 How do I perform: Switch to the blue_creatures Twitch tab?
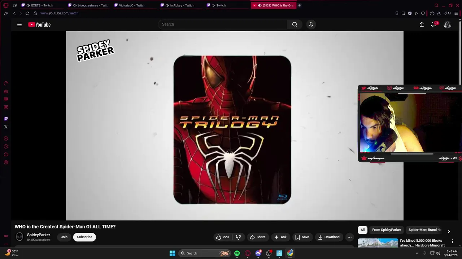click(x=88, y=5)
